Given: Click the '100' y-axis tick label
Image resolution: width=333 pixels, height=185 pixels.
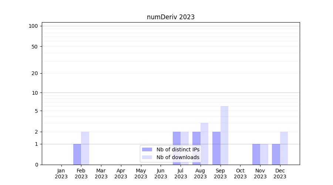Looking at the screenshot, I should tap(33, 26).
